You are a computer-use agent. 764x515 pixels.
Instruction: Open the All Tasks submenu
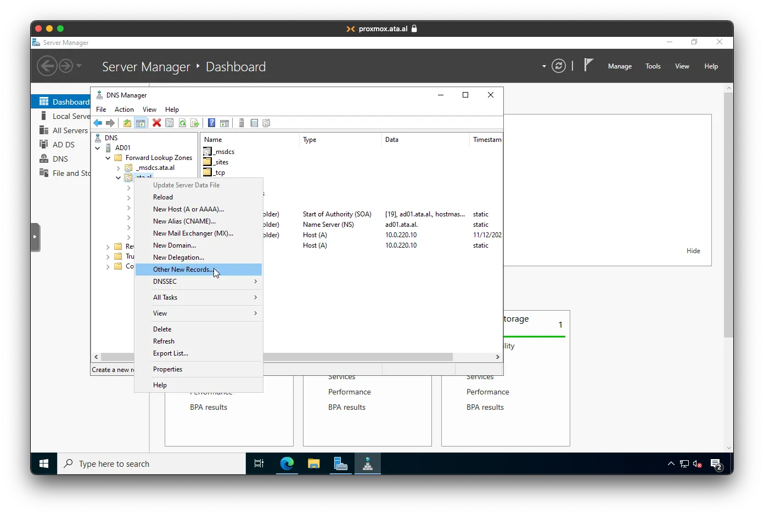(199, 297)
